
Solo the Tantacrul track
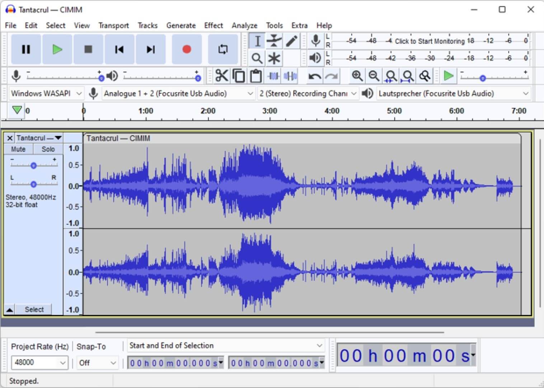[48, 149]
